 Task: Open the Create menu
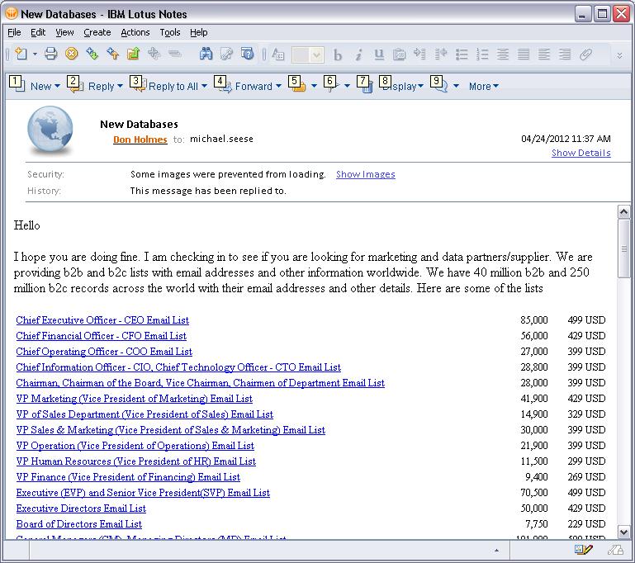(x=97, y=32)
